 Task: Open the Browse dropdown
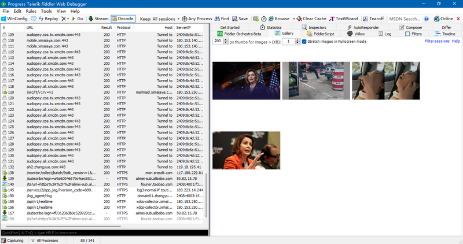[x=282, y=19]
